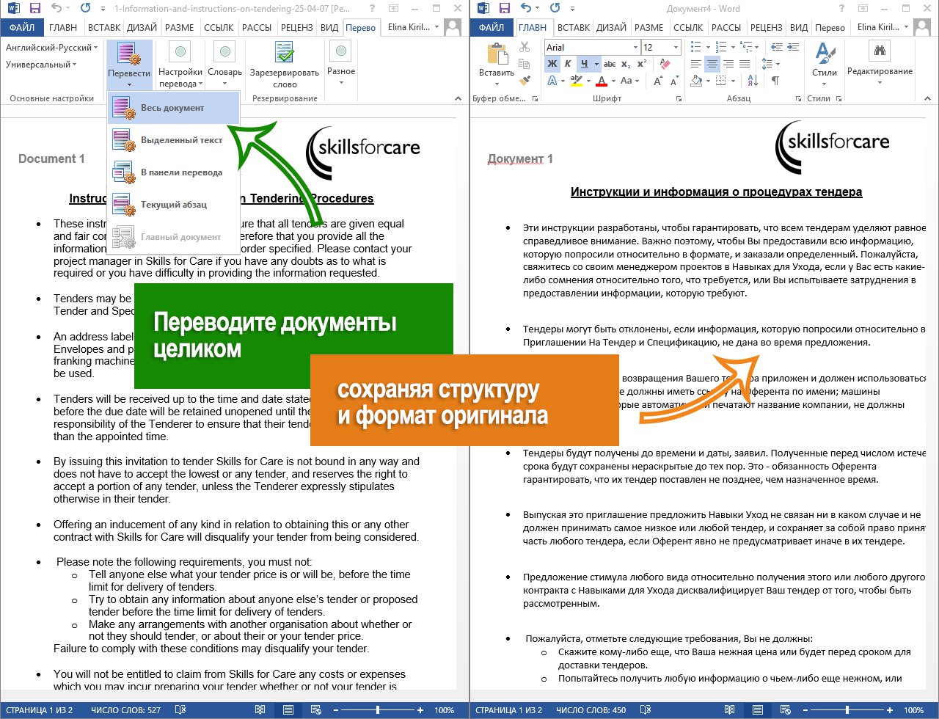The height and width of the screenshot is (719, 939).
Task: Choose 'Выделенный текст' translate option
Action: [x=173, y=140]
